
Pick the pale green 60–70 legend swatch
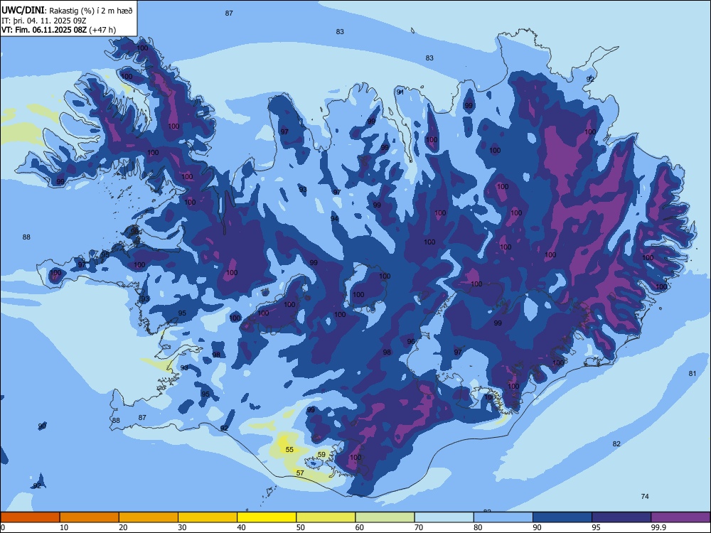pos(385,517)
